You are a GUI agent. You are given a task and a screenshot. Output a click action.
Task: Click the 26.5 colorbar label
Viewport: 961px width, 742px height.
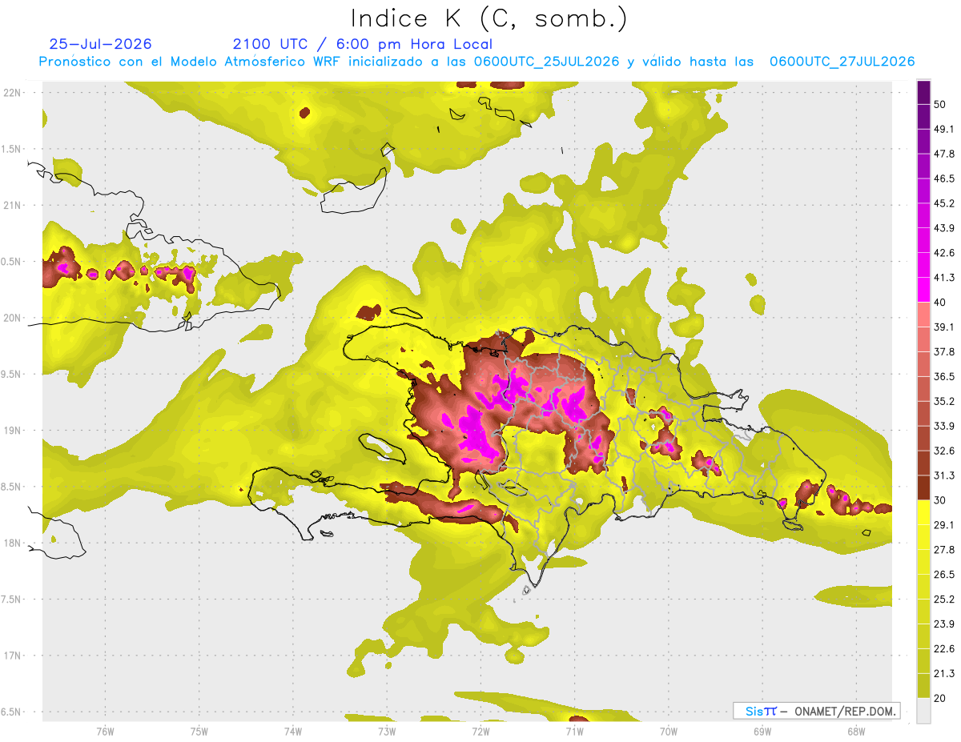944,575
